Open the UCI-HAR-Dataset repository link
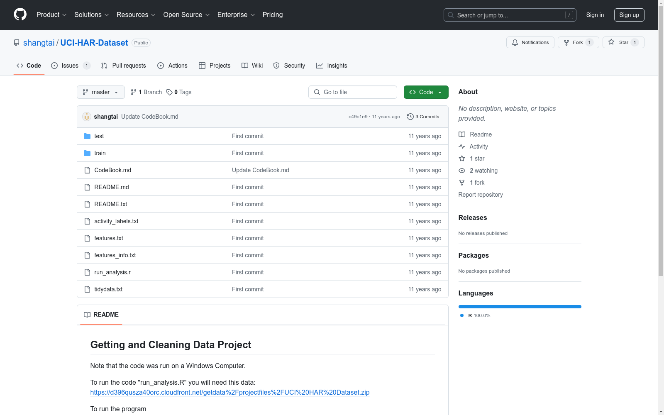The width and height of the screenshot is (664, 415). tap(94, 43)
